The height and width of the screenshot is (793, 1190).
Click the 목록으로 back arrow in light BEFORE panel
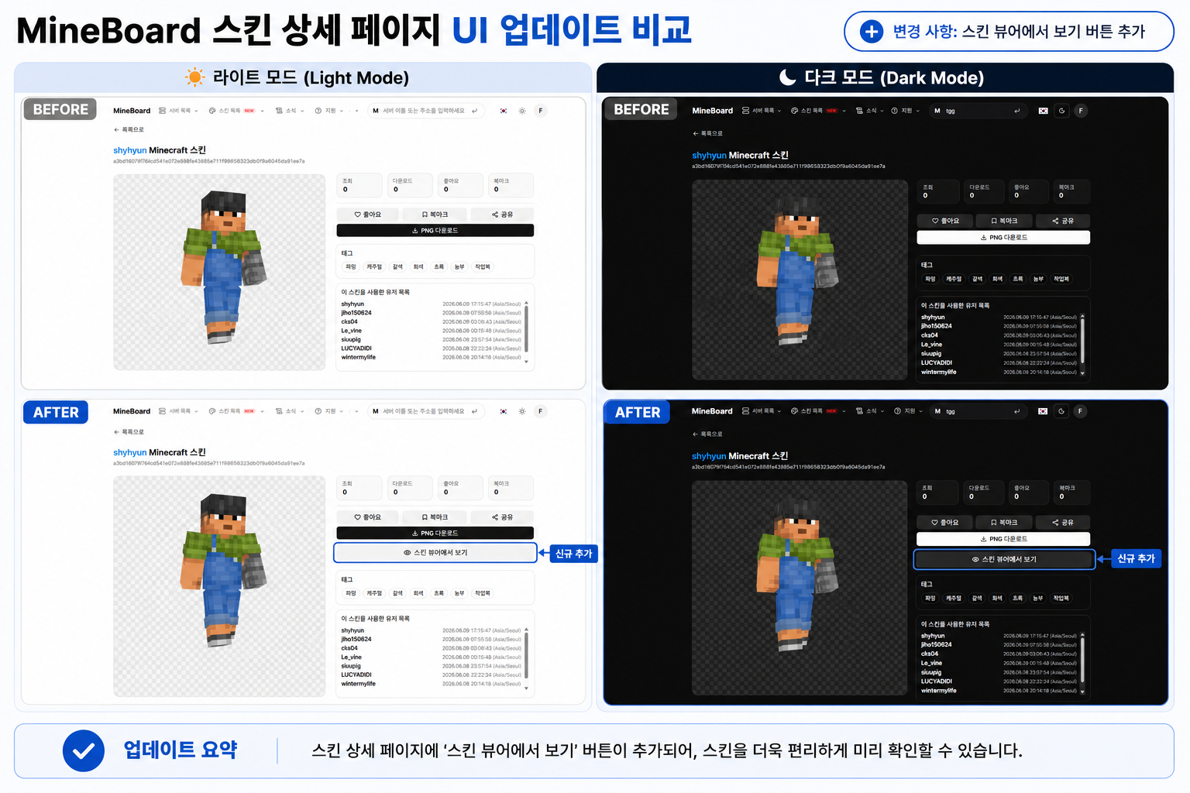tap(116, 130)
